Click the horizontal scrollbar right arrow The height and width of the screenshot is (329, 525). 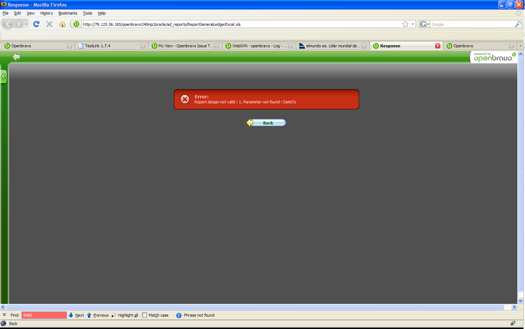[x=514, y=307]
